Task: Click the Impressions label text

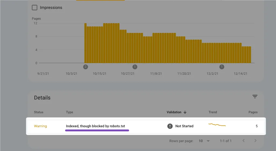Action: click(x=51, y=8)
